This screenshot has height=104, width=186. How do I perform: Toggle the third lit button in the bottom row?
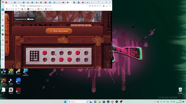[x=61, y=60]
